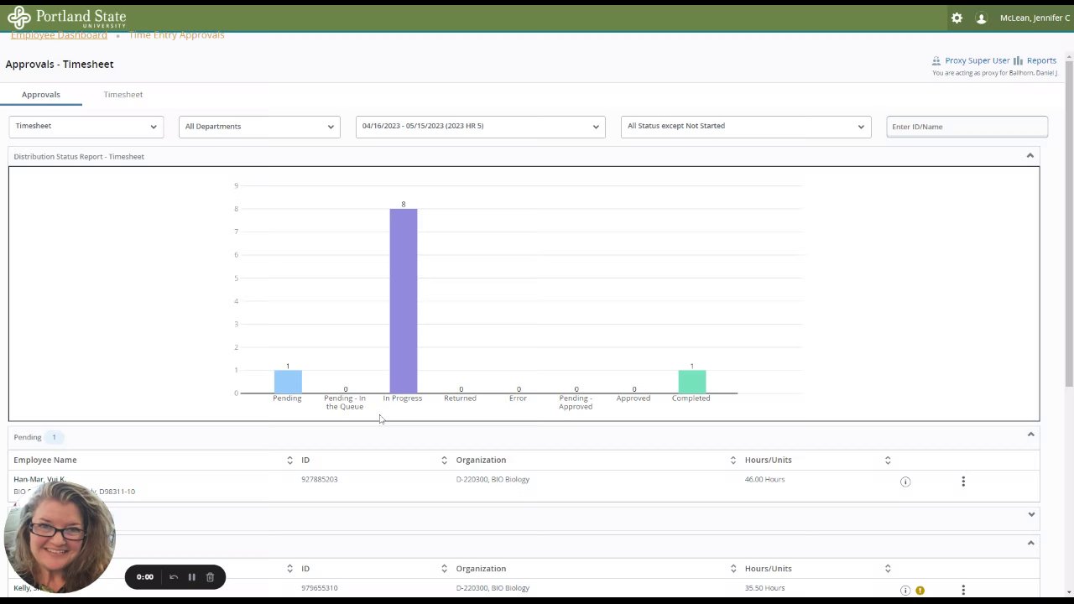Focus the Enter ID/Name search field

click(967, 127)
